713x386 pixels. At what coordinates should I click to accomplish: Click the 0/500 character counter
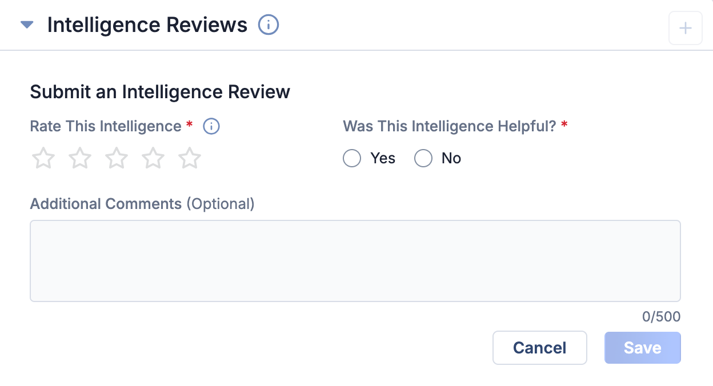pyautogui.click(x=662, y=316)
